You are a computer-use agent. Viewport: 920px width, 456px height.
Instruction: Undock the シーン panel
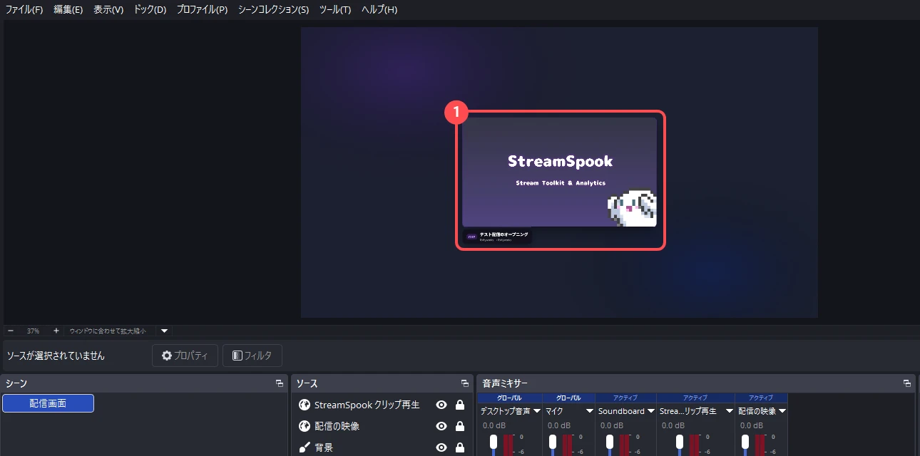point(279,383)
